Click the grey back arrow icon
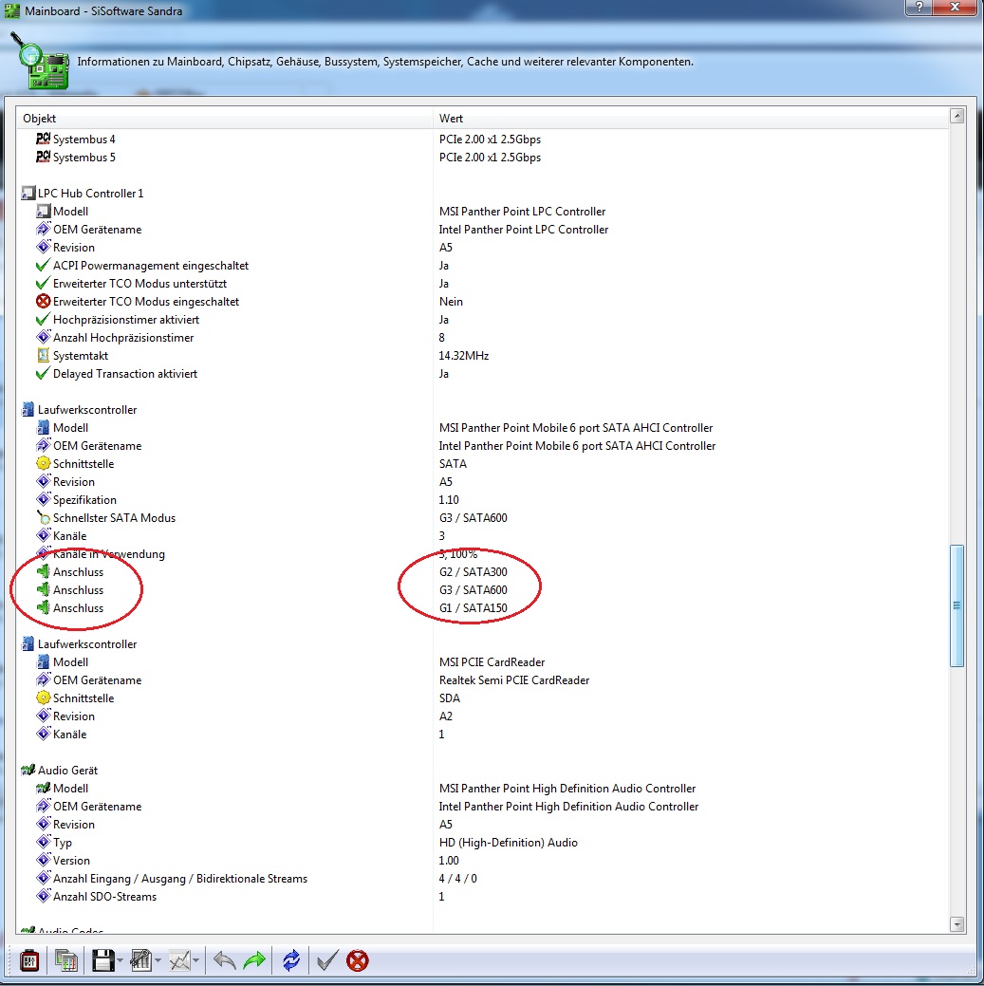The image size is (984, 986). tap(225, 960)
